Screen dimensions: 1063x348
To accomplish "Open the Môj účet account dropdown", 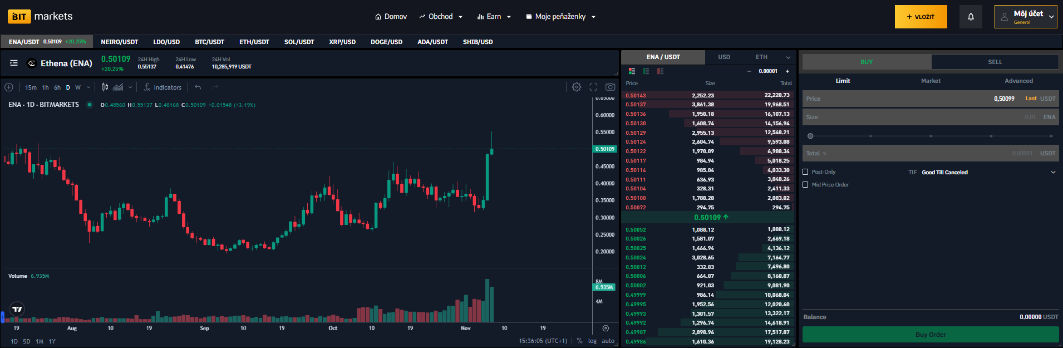I will click(x=1026, y=17).
